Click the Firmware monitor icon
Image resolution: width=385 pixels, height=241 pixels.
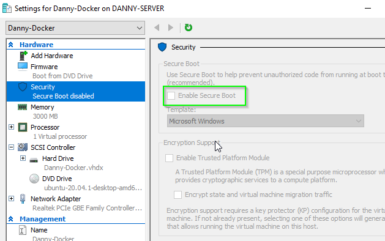pyautogui.click(x=23, y=67)
